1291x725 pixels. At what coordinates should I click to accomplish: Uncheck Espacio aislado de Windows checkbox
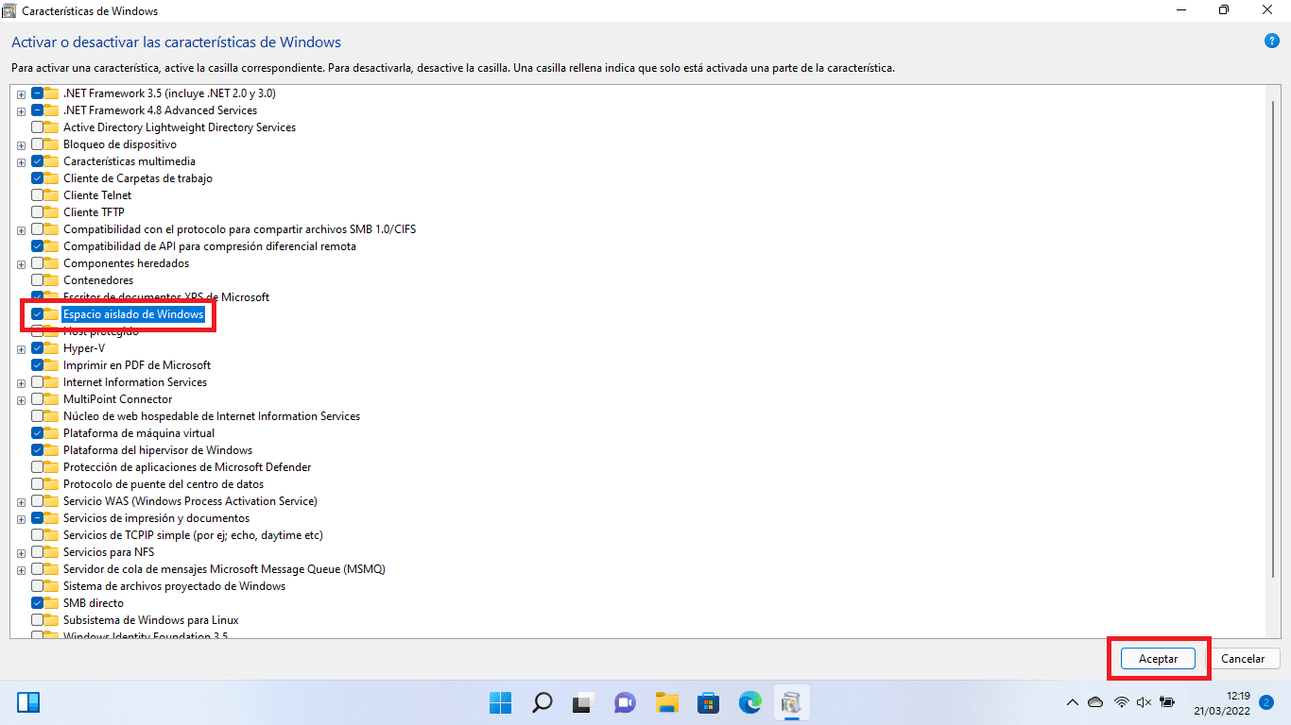[x=37, y=314]
